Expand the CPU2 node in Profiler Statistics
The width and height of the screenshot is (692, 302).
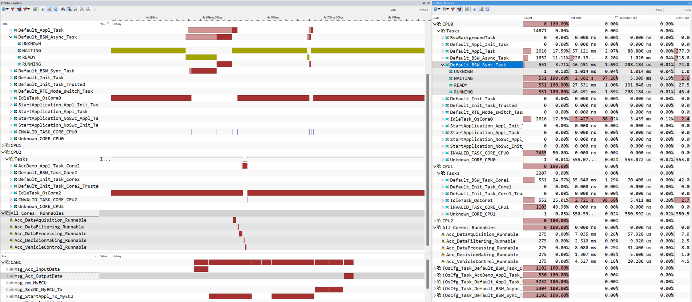click(x=435, y=221)
